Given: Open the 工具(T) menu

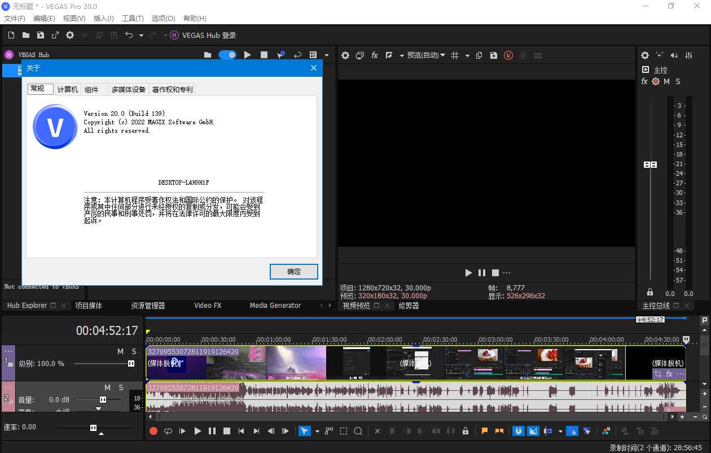Looking at the screenshot, I should click(133, 18).
